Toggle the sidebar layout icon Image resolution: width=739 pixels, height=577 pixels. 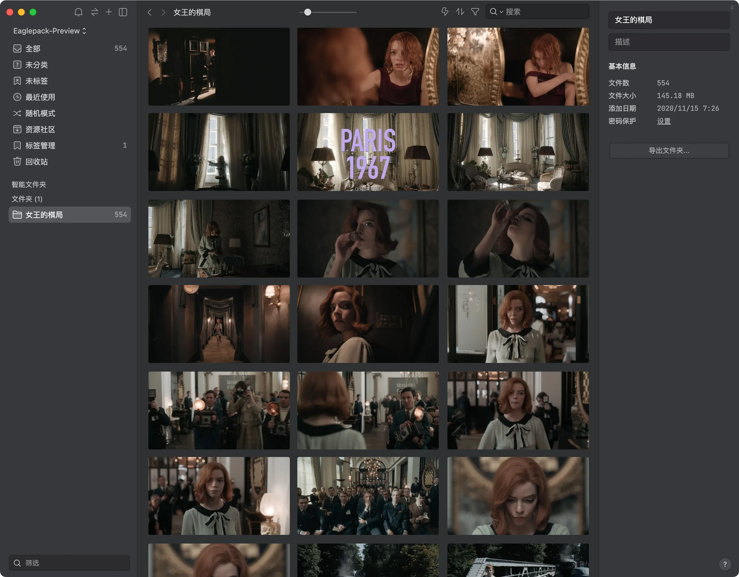tap(123, 12)
